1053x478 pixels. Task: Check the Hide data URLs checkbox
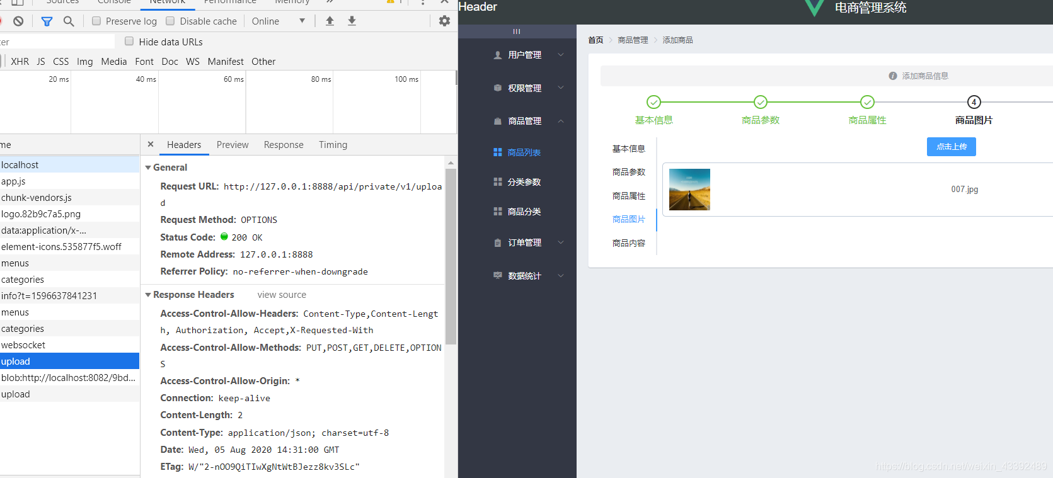tap(129, 42)
